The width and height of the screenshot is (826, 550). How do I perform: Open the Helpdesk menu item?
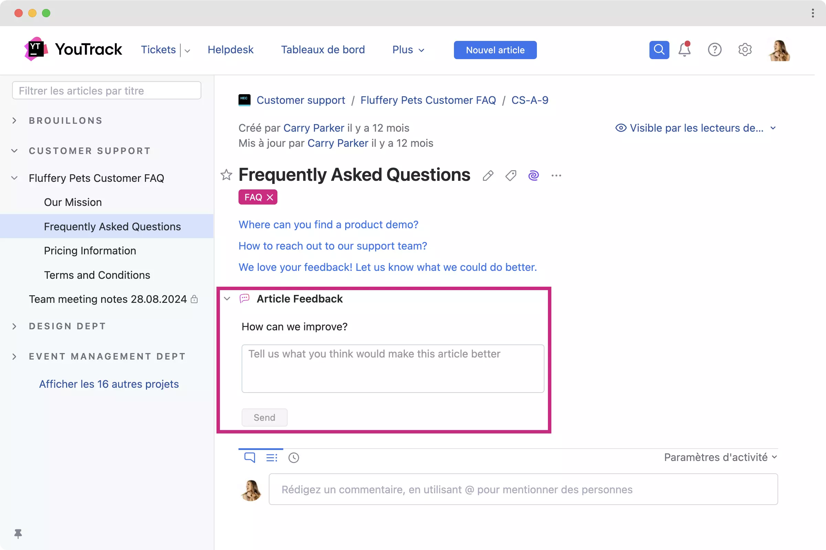click(230, 50)
